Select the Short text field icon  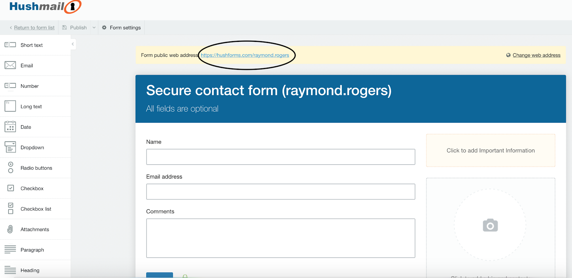pyautogui.click(x=10, y=45)
